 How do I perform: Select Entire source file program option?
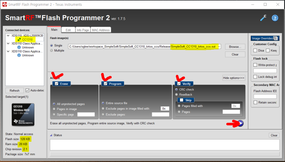[103, 103]
